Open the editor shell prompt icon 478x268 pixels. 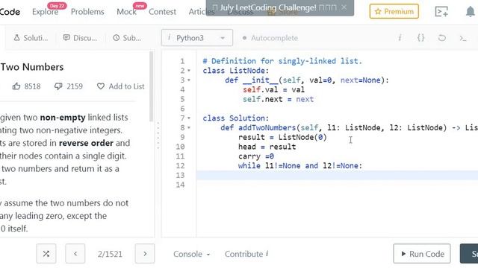(x=463, y=38)
